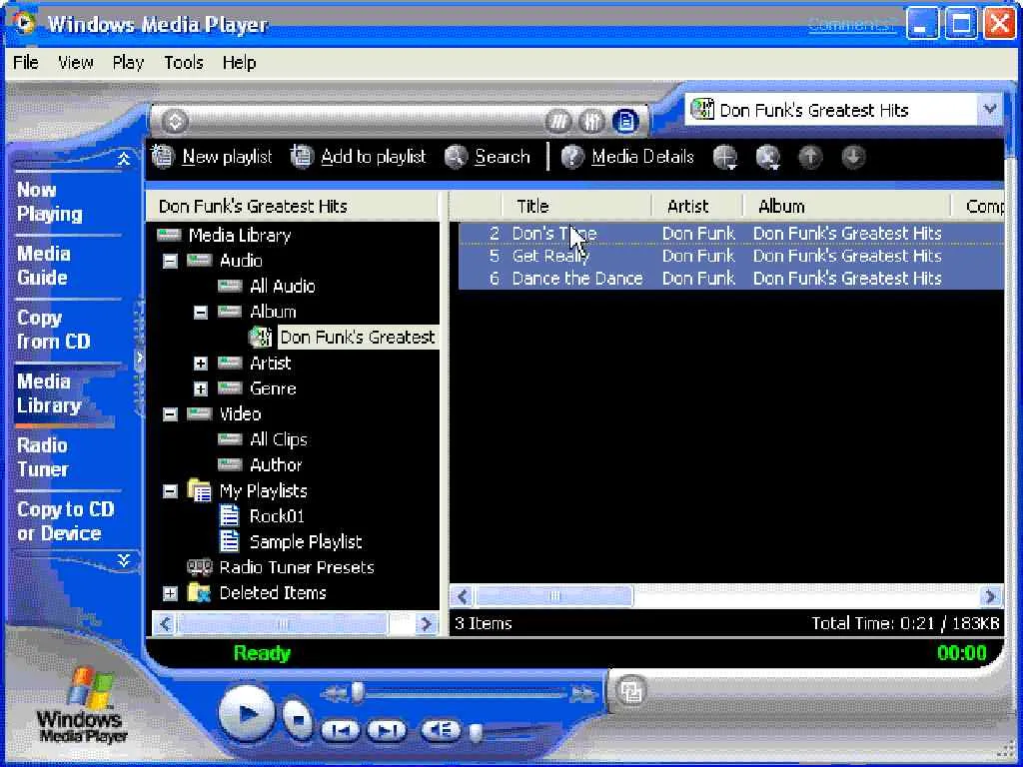Open Search in Media Library
Viewport: 1023px width, 767px height.
point(487,157)
